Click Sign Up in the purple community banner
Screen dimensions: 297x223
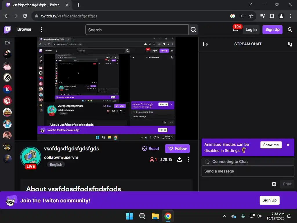click(269, 200)
